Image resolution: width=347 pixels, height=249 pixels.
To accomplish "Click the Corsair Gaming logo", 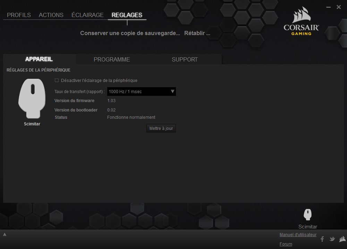I will click(x=301, y=21).
